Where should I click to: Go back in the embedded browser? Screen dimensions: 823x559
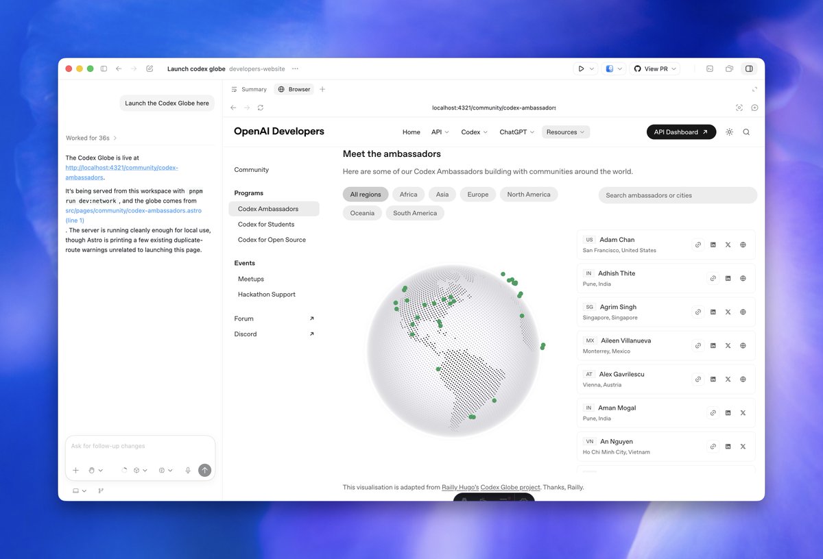pos(232,108)
